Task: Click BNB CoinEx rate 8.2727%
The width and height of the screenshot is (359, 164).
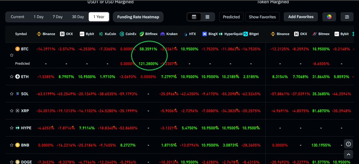Action: tap(129, 145)
